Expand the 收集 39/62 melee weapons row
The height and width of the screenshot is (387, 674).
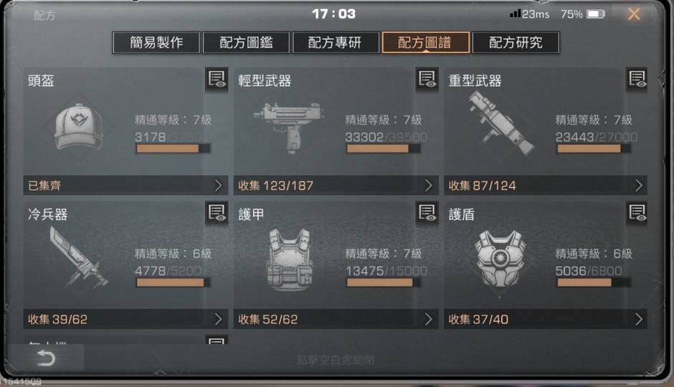(125, 319)
